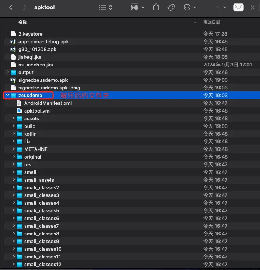
Task: Click the terminal icon in toolbar
Action: coord(238,7)
